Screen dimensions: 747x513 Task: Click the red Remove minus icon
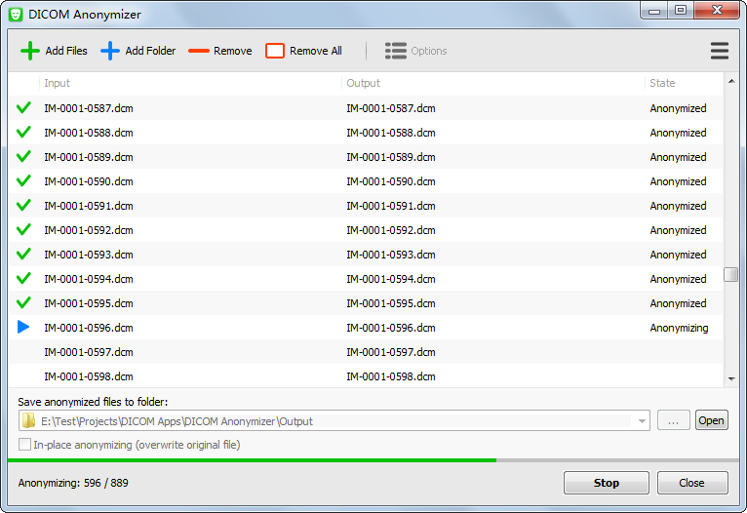199,51
